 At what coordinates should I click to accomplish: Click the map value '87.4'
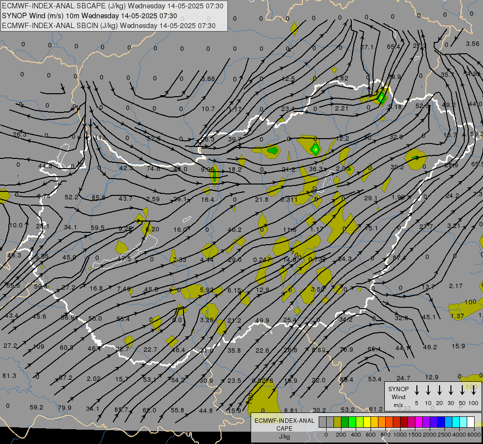click(x=399, y=258)
